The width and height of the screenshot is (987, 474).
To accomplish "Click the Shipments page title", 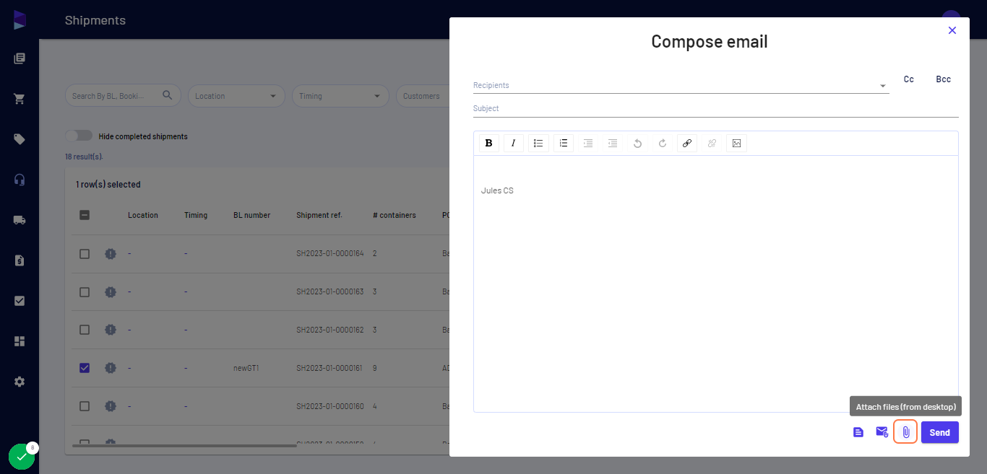I will [95, 20].
